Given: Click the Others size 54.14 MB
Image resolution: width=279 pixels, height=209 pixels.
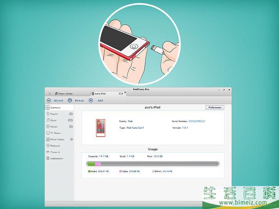Looking at the screenshot, I should [x=167, y=171].
